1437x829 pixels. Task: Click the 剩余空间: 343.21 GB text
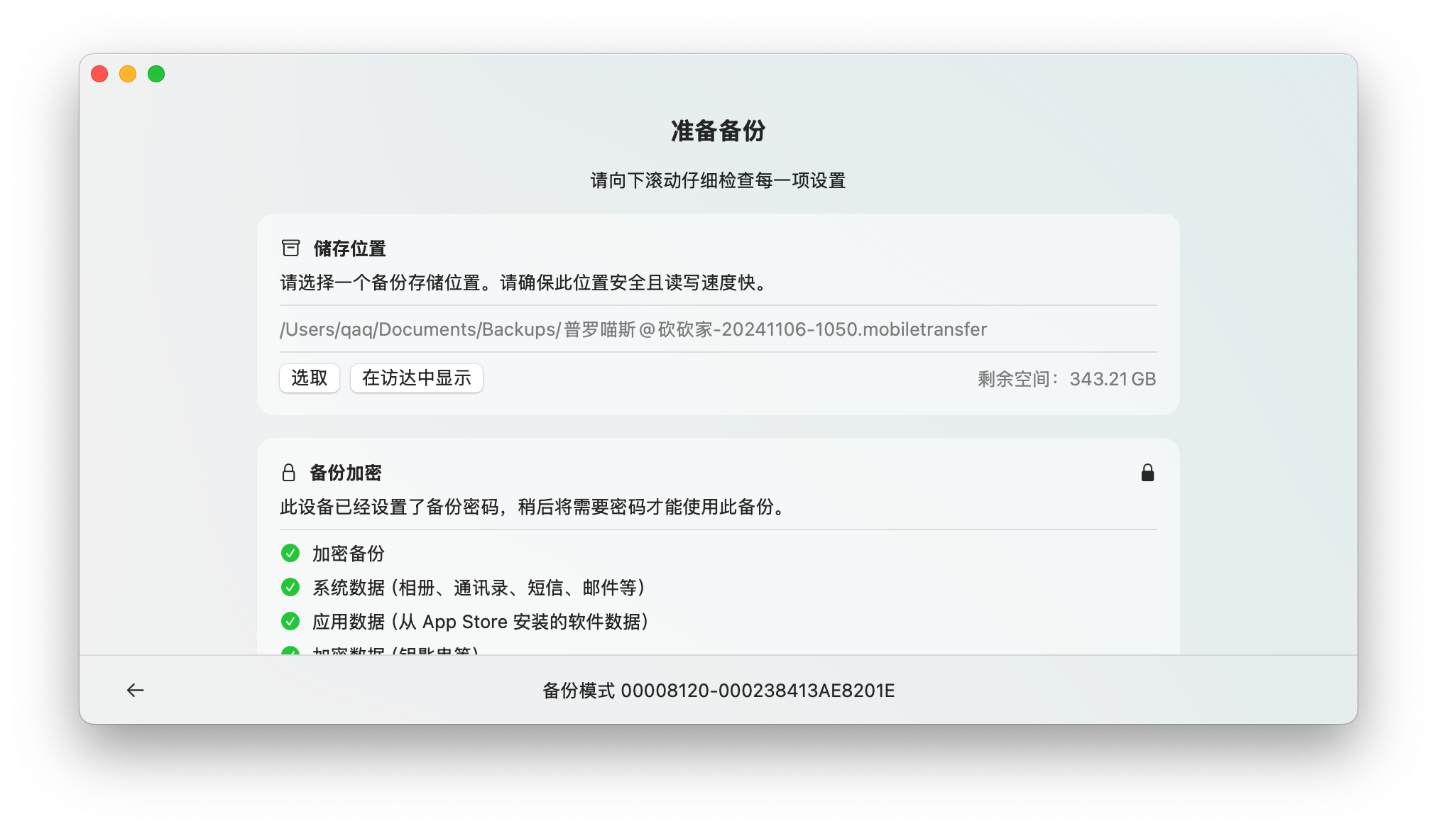[1066, 379]
